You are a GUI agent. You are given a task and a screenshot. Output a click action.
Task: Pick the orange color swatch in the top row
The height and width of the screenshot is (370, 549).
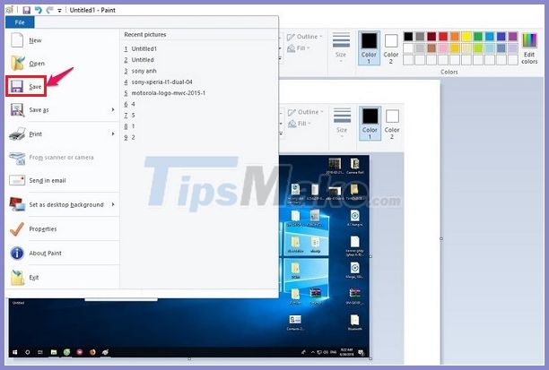click(455, 36)
